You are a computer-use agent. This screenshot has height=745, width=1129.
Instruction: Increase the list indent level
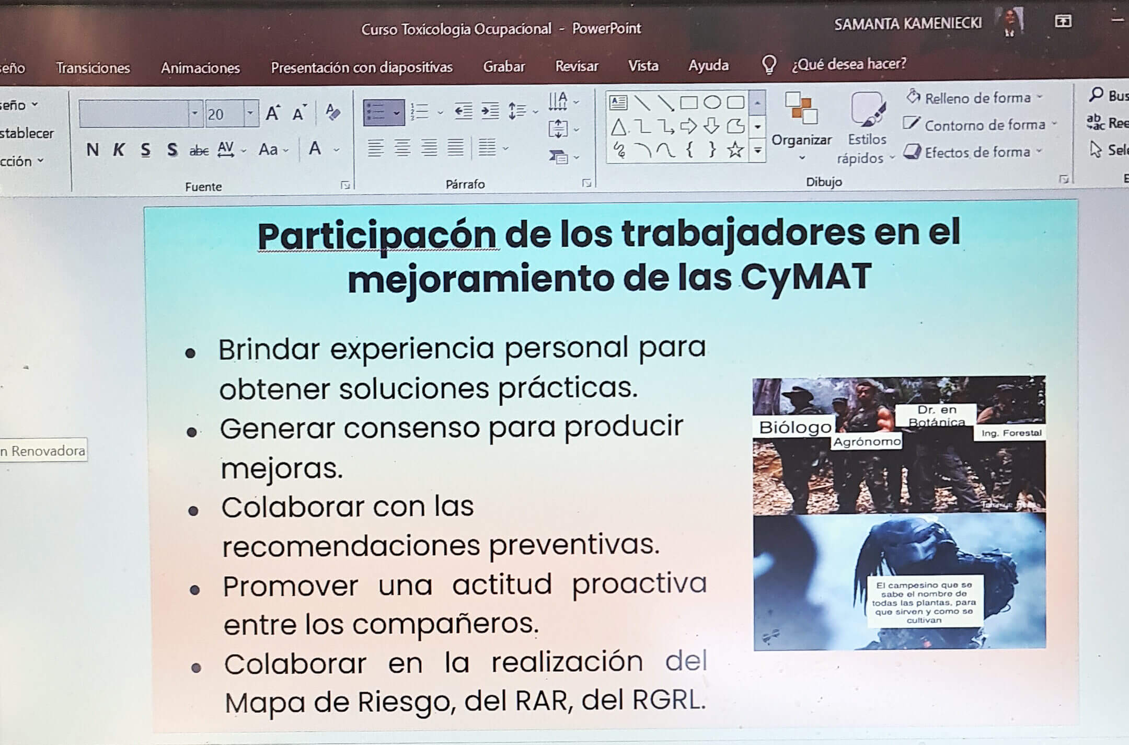point(490,111)
